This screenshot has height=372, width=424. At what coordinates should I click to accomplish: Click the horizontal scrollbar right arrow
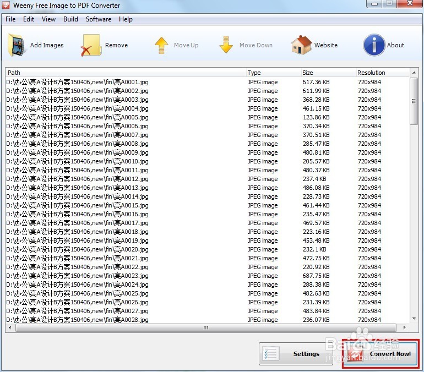click(x=404, y=327)
